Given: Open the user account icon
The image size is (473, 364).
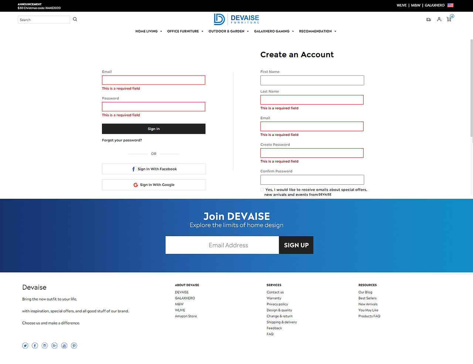Looking at the screenshot, I should pyautogui.click(x=439, y=19).
